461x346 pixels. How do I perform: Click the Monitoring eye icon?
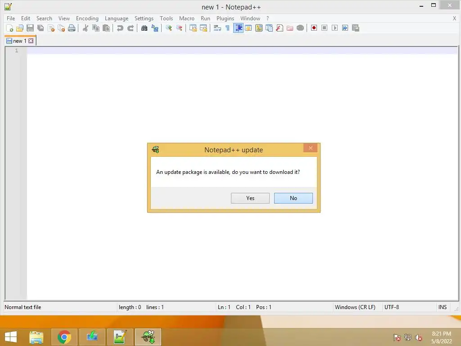300,28
